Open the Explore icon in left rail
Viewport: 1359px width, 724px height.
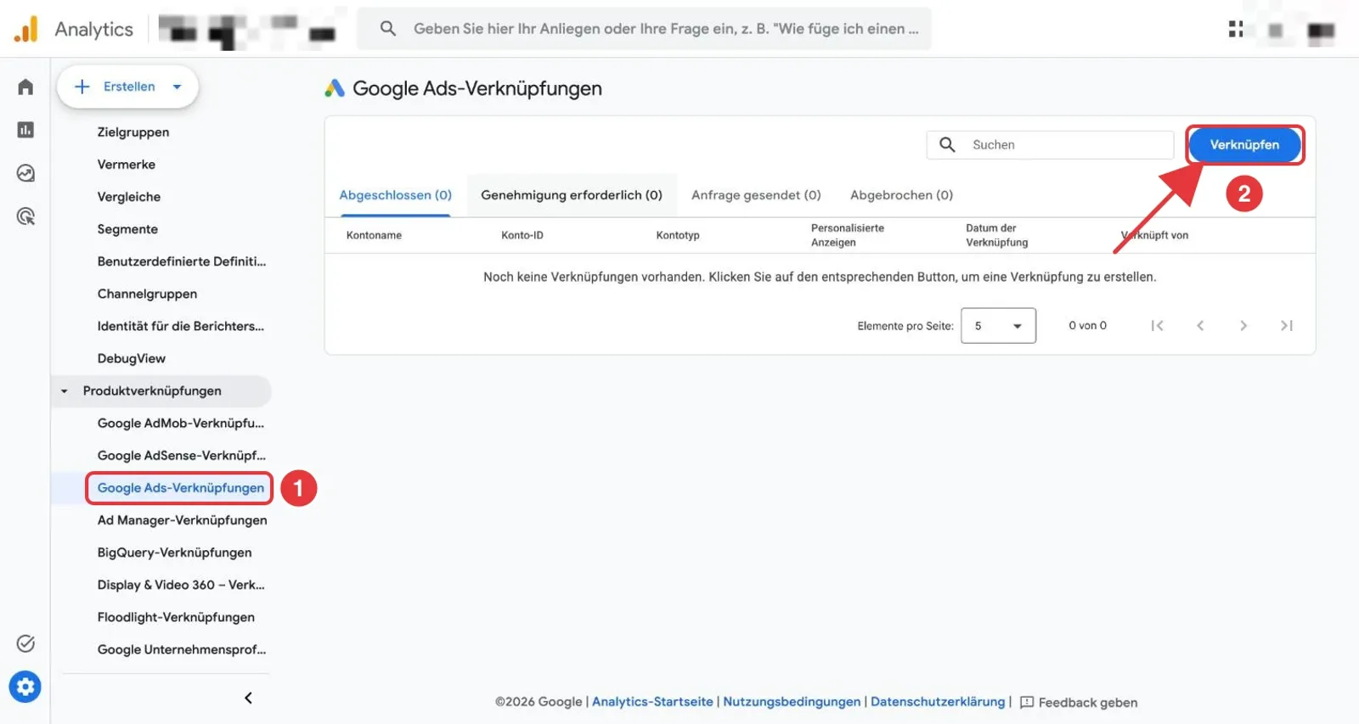click(x=25, y=173)
